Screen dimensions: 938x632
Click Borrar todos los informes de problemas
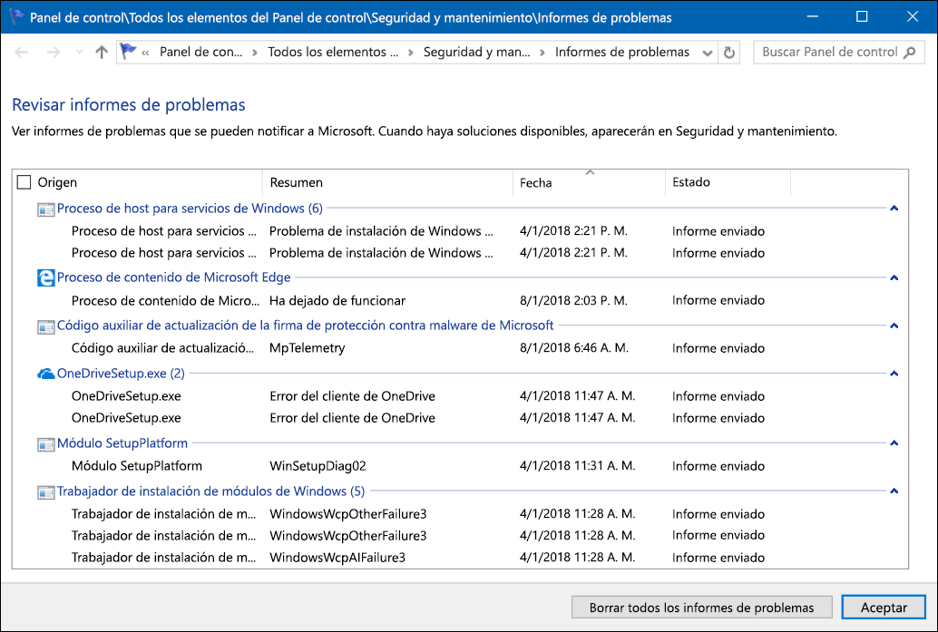702,607
